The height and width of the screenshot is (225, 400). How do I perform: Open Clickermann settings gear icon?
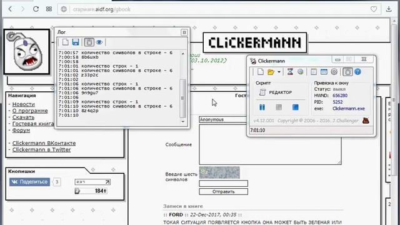(x=334, y=72)
